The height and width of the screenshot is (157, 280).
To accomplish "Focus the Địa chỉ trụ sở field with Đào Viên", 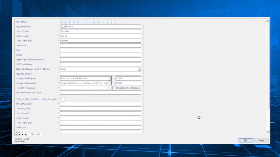I will [x=101, y=31].
